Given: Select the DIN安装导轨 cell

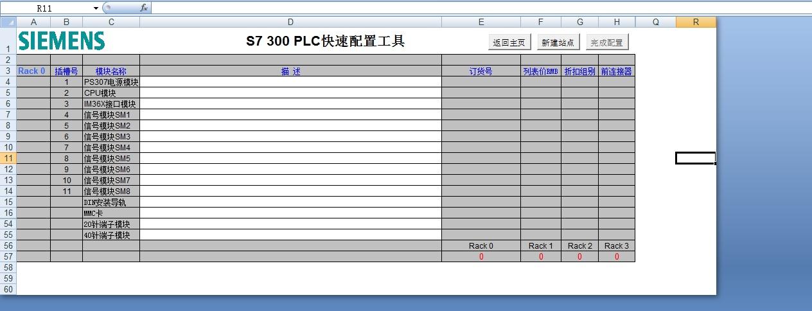Looking at the screenshot, I should coord(111,202).
